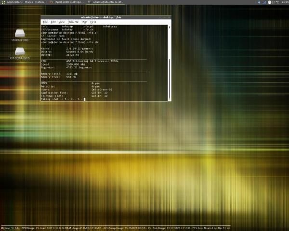Click the Disk Usage readout in the bottom bar
The width and height of the screenshot is (289, 231).
pos(178,228)
